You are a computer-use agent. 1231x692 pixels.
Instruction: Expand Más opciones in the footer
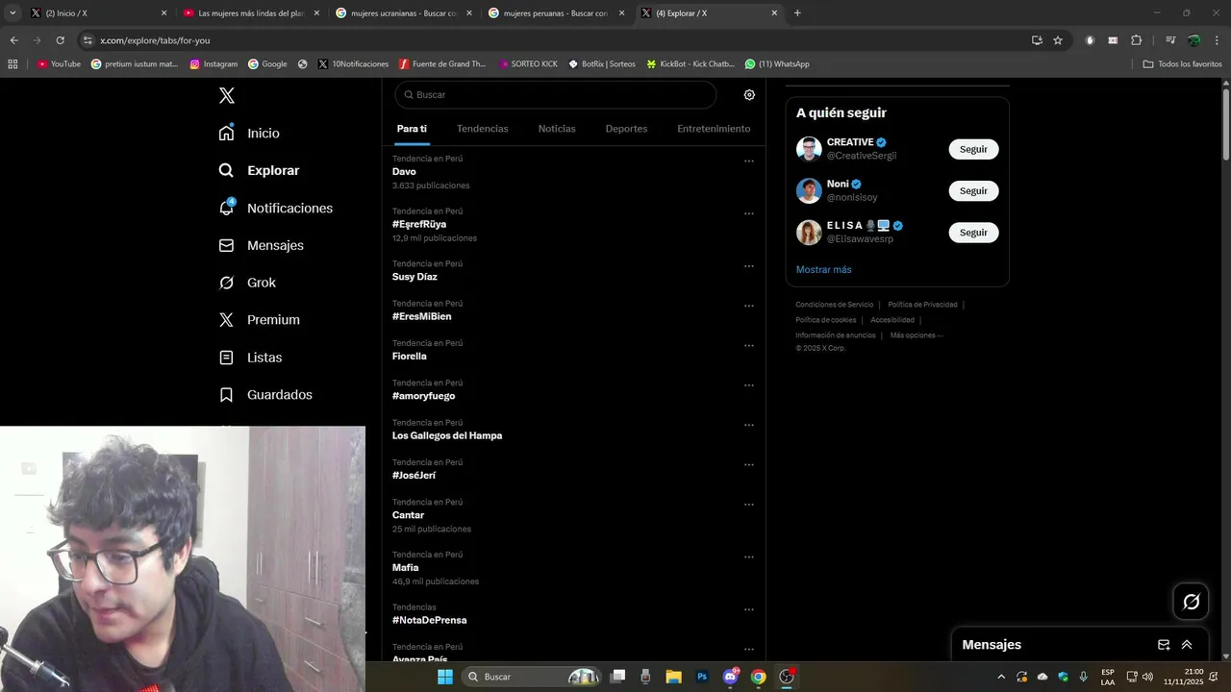[917, 335]
